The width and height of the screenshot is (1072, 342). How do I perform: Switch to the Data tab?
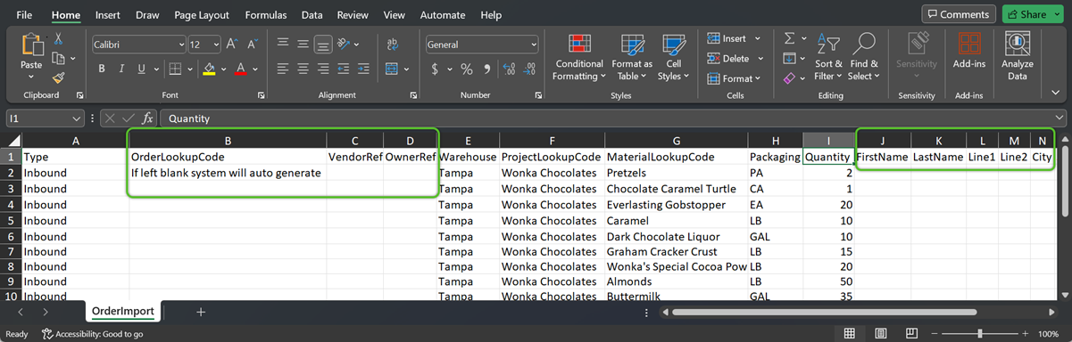tap(312, 15)
